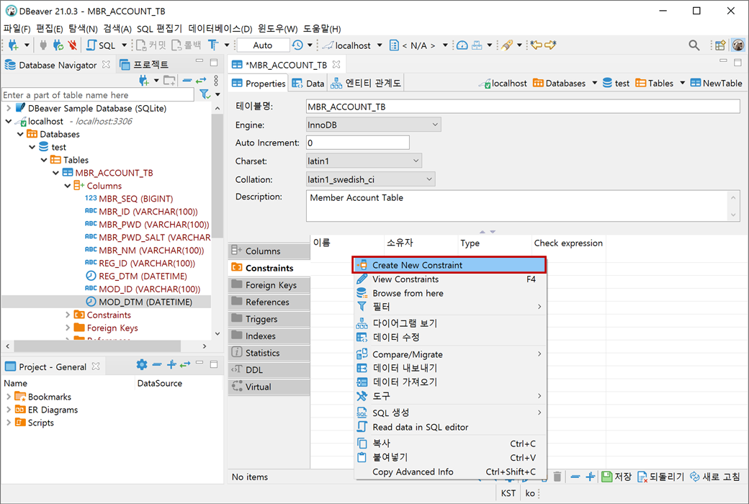Image resolution: width=749 pixels, height=504 pixels.
Task: Select the Triggers side tab
Action: coord(269,319)
